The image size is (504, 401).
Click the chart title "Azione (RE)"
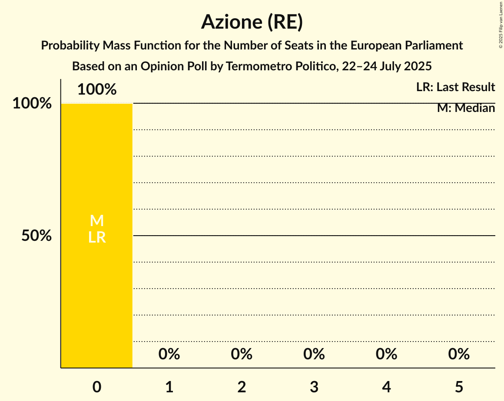click(x=252, y=23)
